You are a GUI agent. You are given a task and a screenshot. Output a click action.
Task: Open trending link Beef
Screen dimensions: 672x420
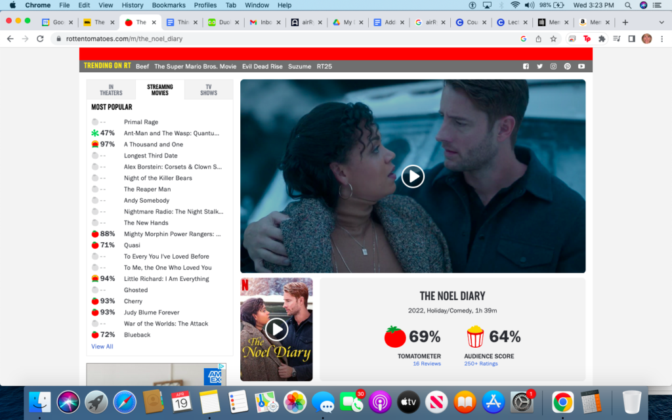142,66
